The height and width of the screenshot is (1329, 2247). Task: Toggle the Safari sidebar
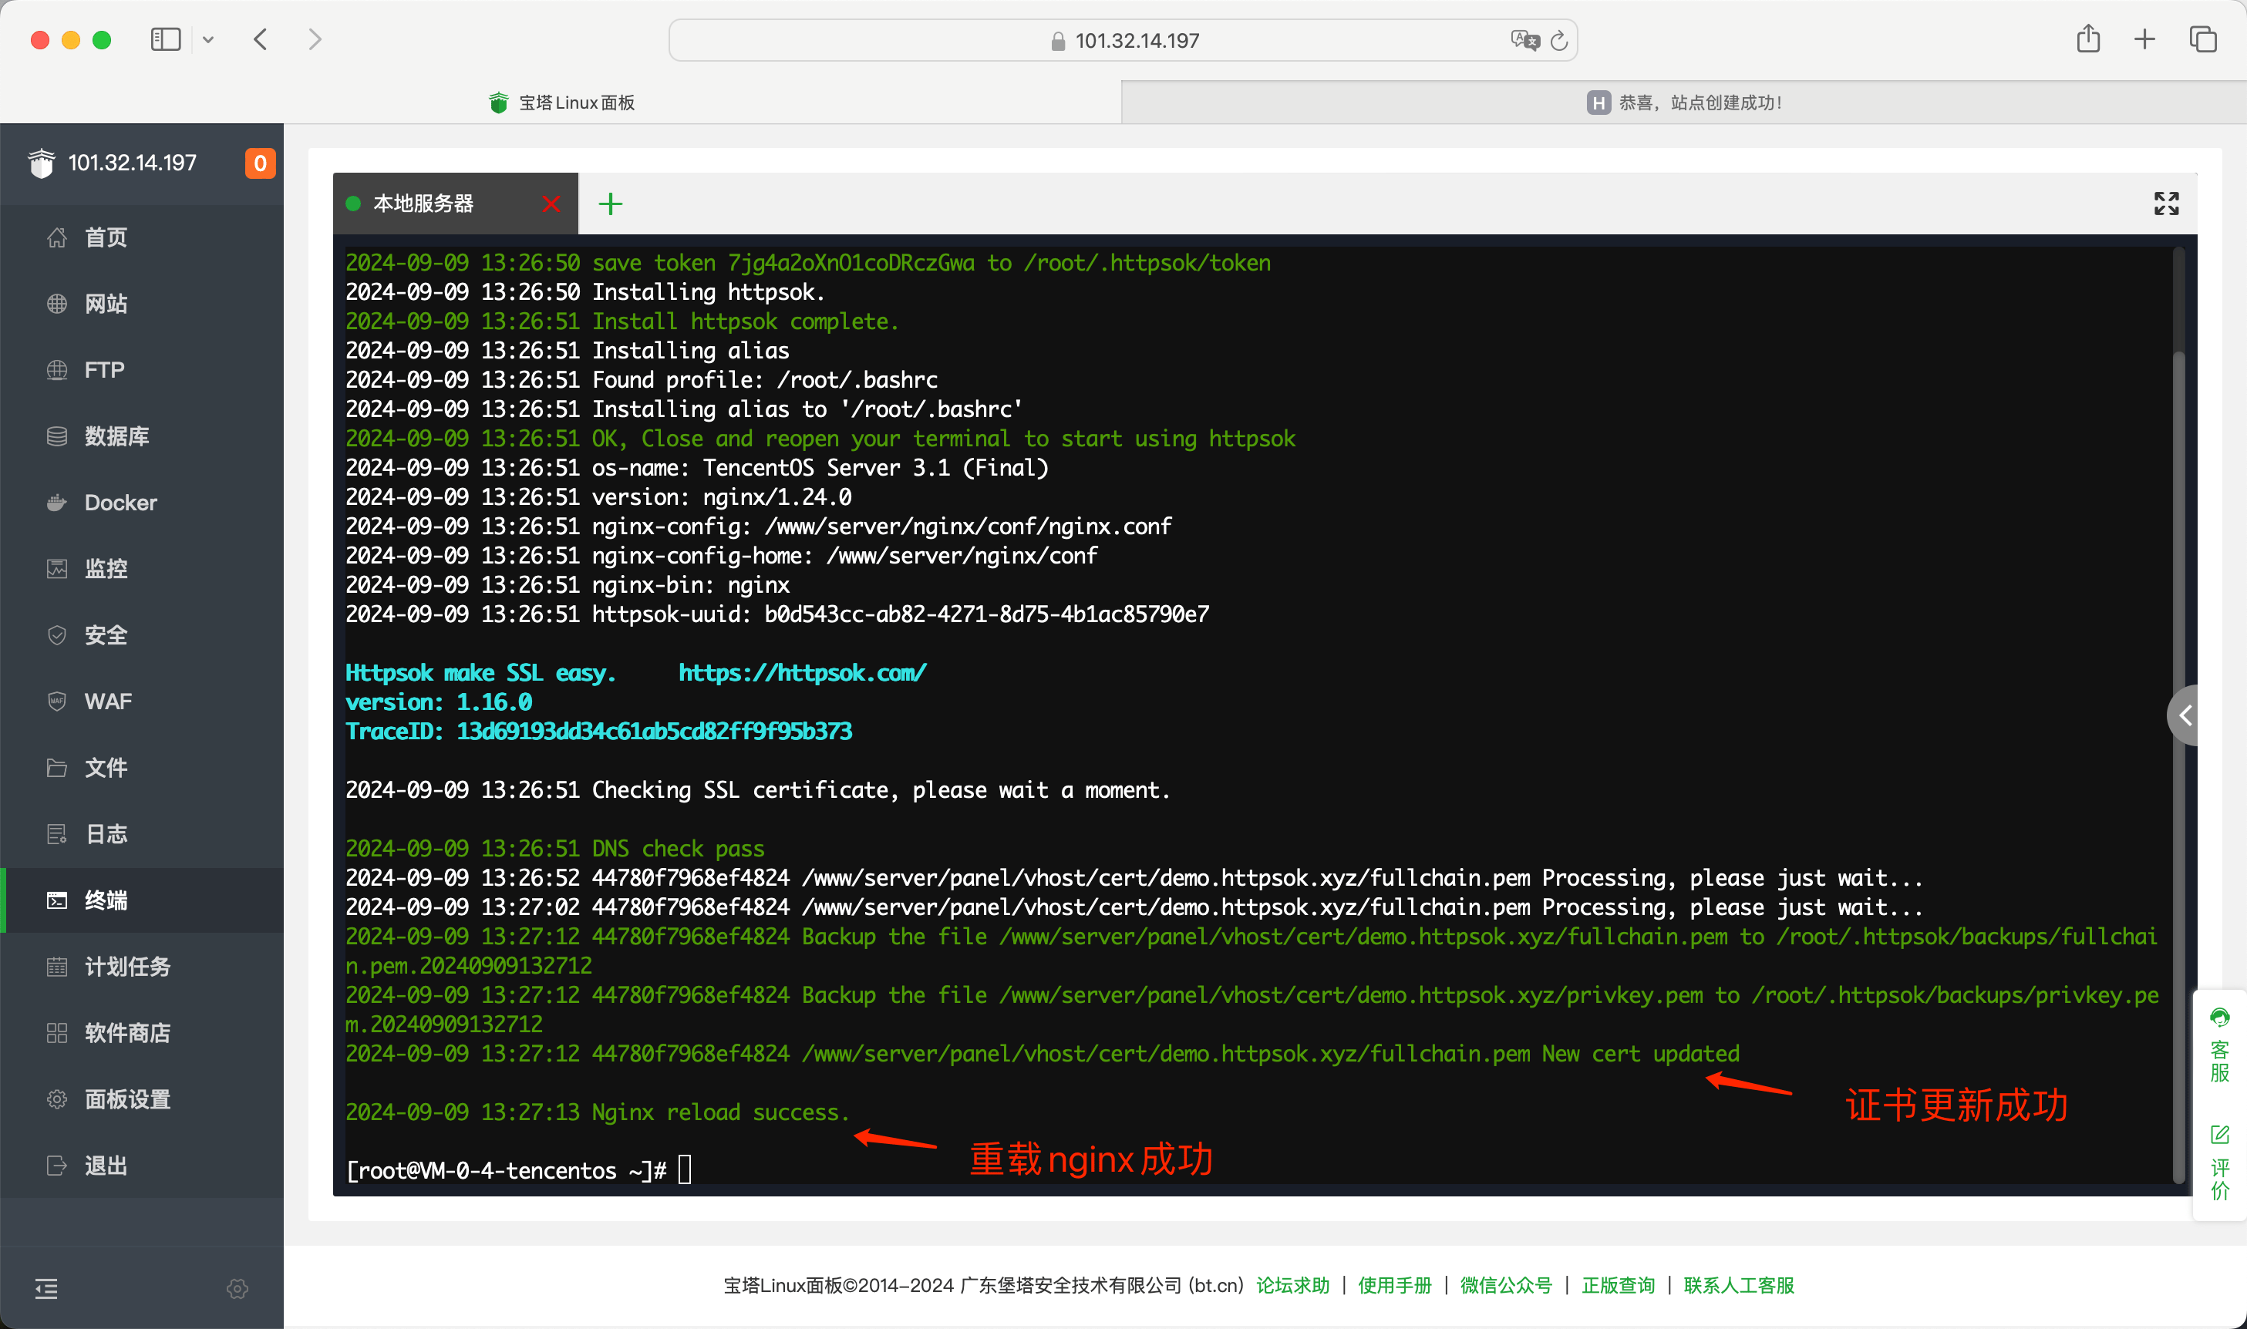tap(166, 39)
